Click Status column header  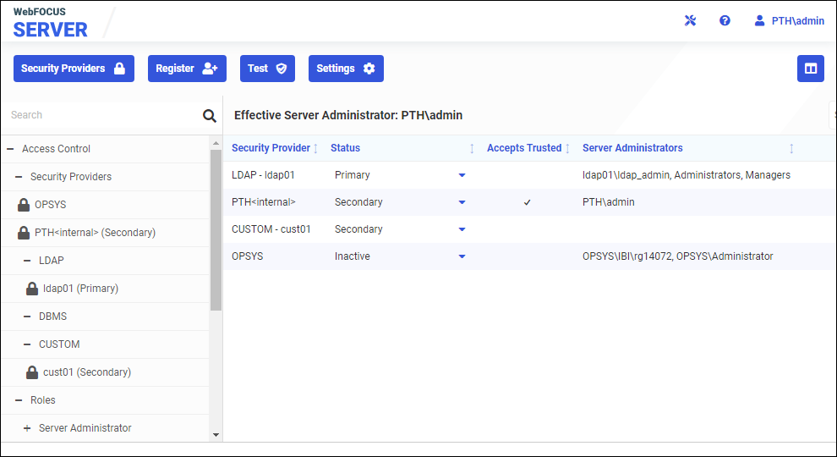pyautogui.click(x=346, y=148)
